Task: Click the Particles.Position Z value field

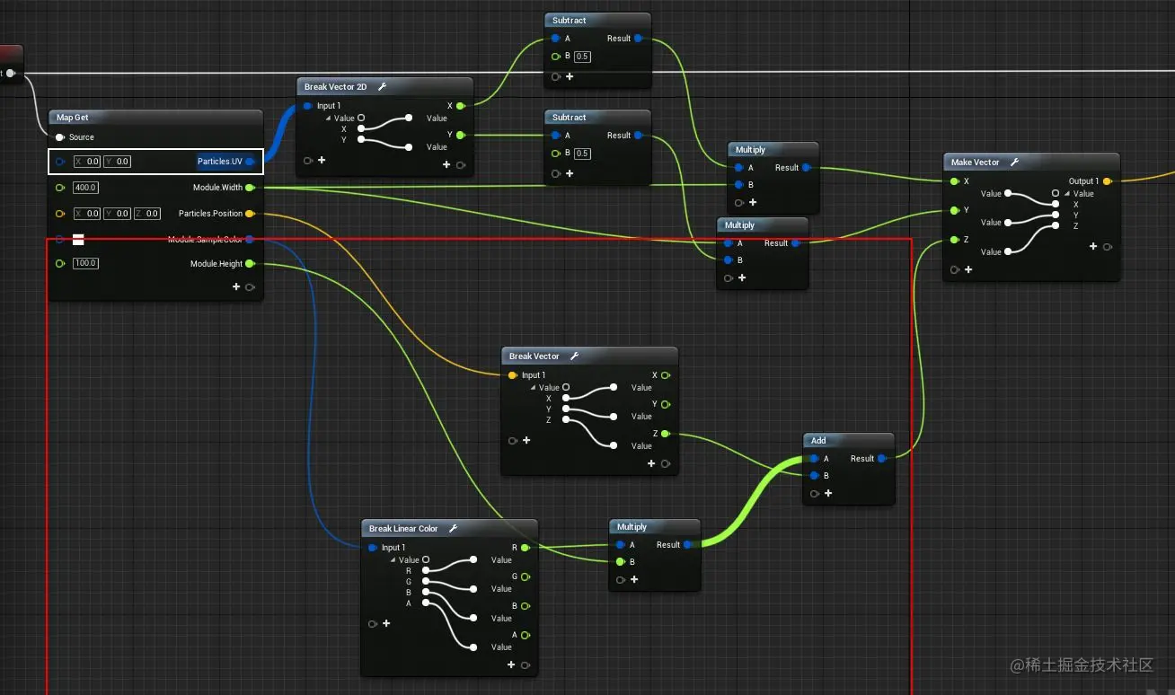Action: point(147,214)
